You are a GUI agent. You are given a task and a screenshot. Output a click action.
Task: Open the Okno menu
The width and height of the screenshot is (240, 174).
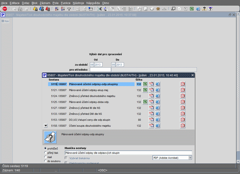(106, 3)
